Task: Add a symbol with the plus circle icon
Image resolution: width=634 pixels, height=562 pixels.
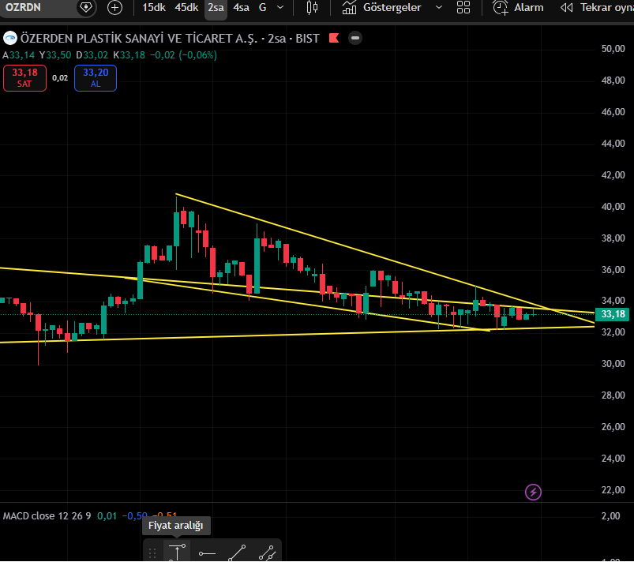Action: 114,8
